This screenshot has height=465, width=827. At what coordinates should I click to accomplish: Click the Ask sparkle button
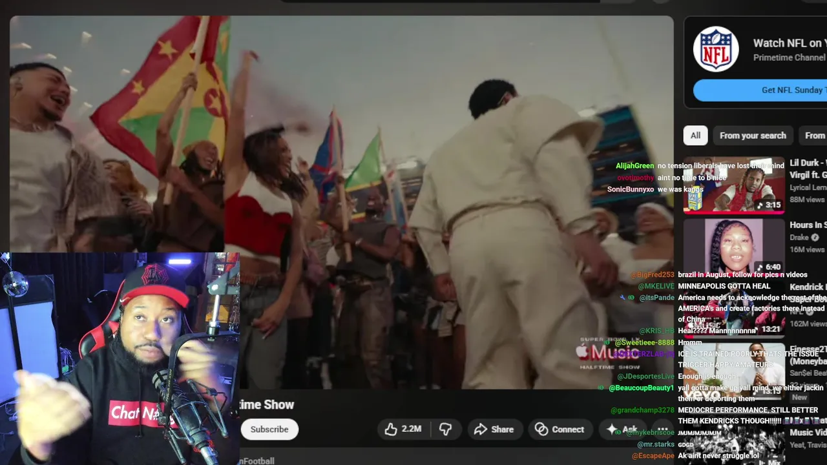click(622, 429)
